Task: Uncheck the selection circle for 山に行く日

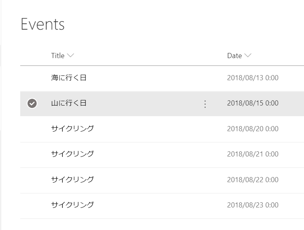Action: pos(32,104)
